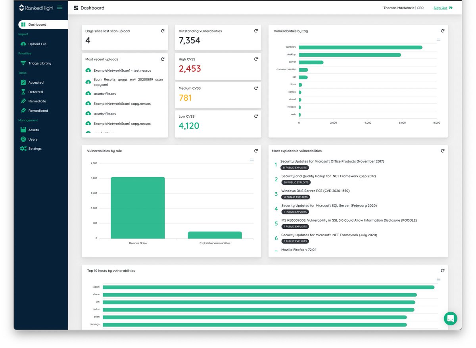Click the Users icon in sidebar
The height and width of the screenshot is (348, 476).
(23, 139)
